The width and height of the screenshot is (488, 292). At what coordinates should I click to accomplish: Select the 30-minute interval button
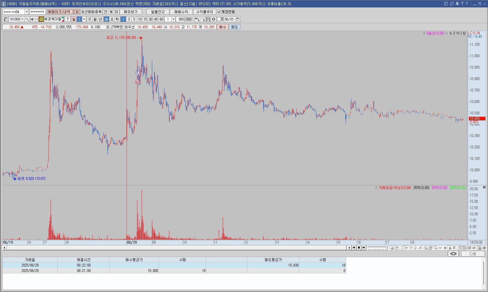click(x=150, y=19)
